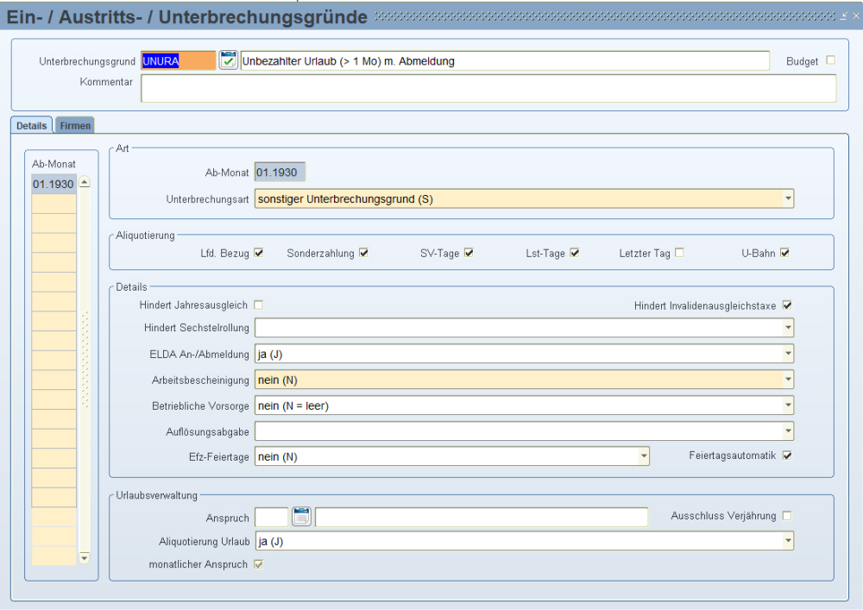863x610 pixels.
Task: Expand the Betriebliche Vorsorge dropdown
Action: tap(788, 406)
